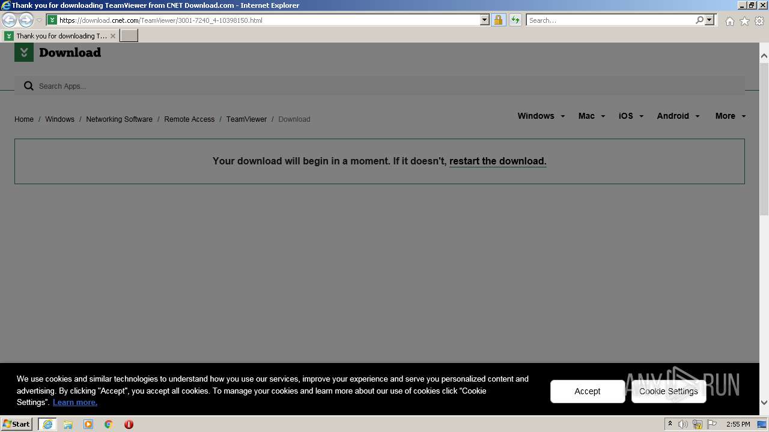Open the Windows Start button

[17, 424]
